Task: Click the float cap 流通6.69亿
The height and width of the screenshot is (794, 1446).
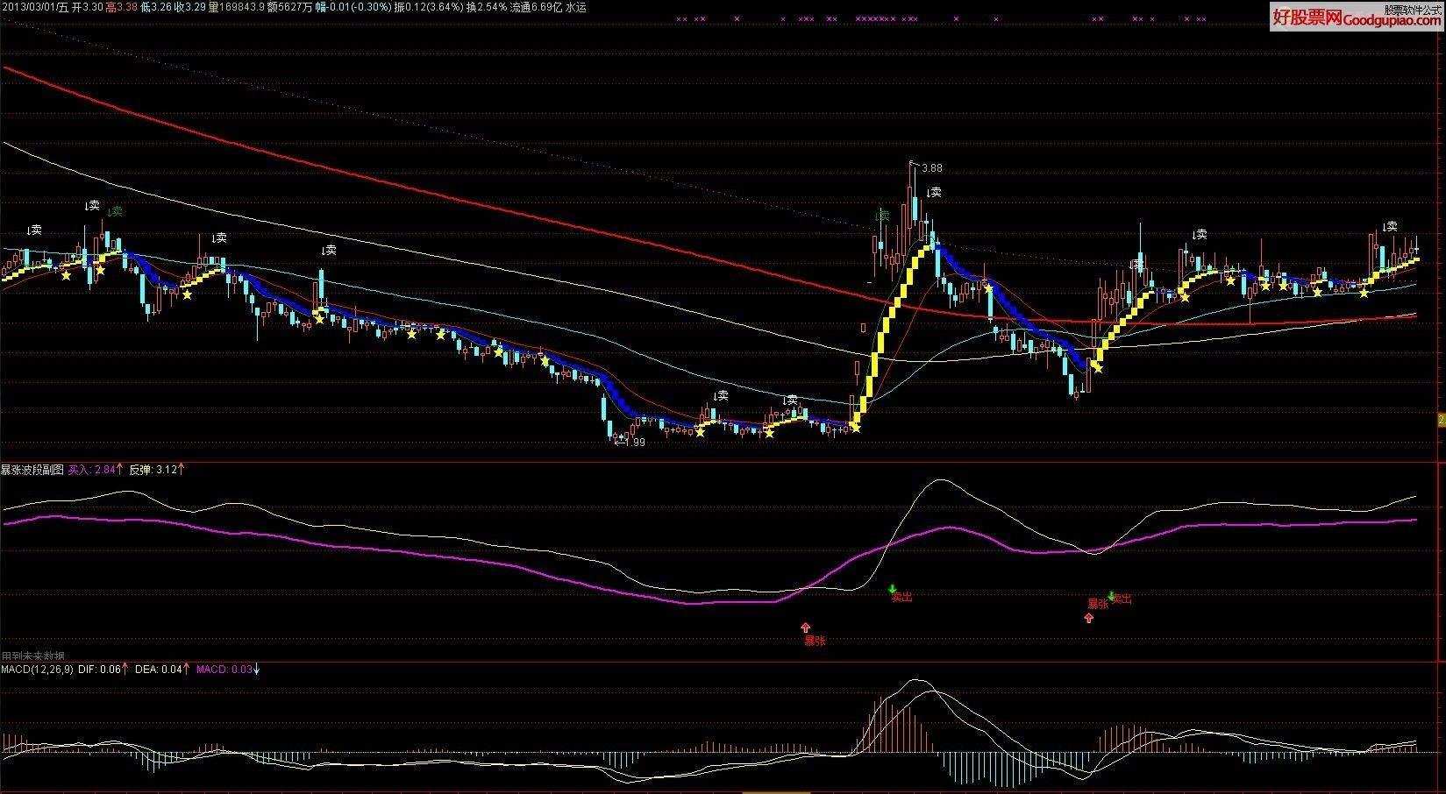Action: coord(536,7)
